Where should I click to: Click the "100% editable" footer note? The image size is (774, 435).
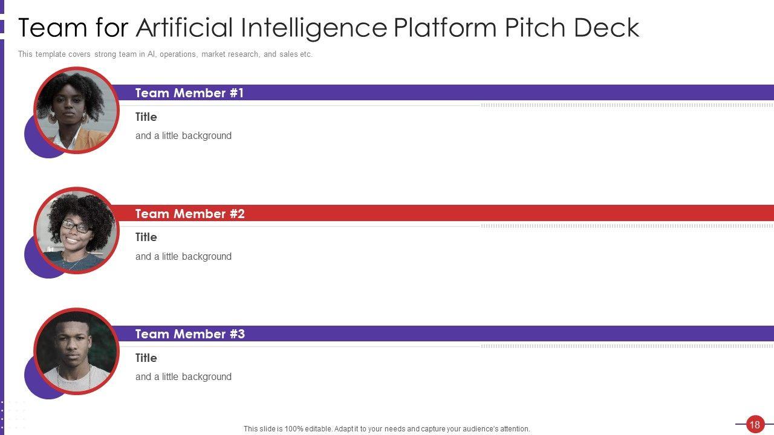coord(386,429)
